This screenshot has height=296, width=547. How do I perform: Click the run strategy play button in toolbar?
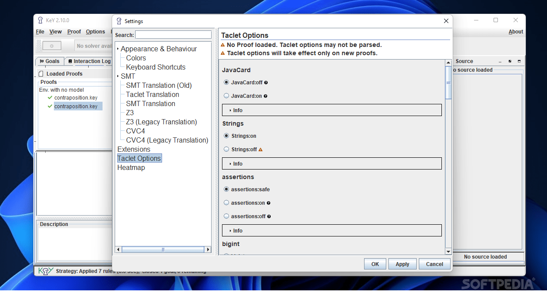(x=52, y=46)
